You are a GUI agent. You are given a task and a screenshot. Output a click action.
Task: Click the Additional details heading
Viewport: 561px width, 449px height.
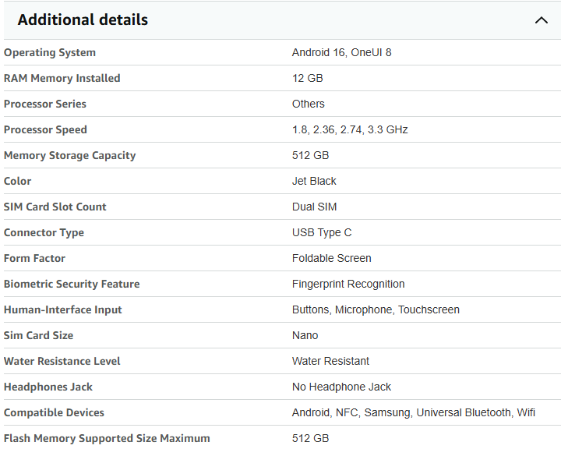pos(83,19)
